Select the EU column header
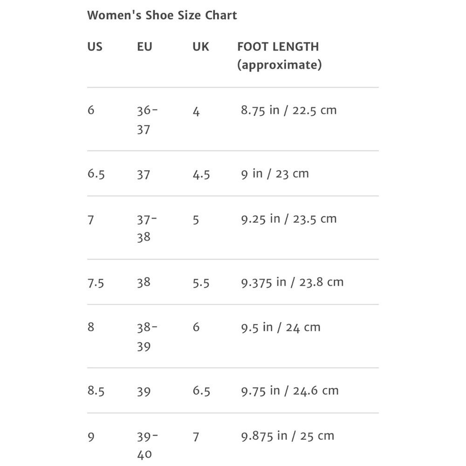Viewport: 466px width, 466px height. coord(144,47)
